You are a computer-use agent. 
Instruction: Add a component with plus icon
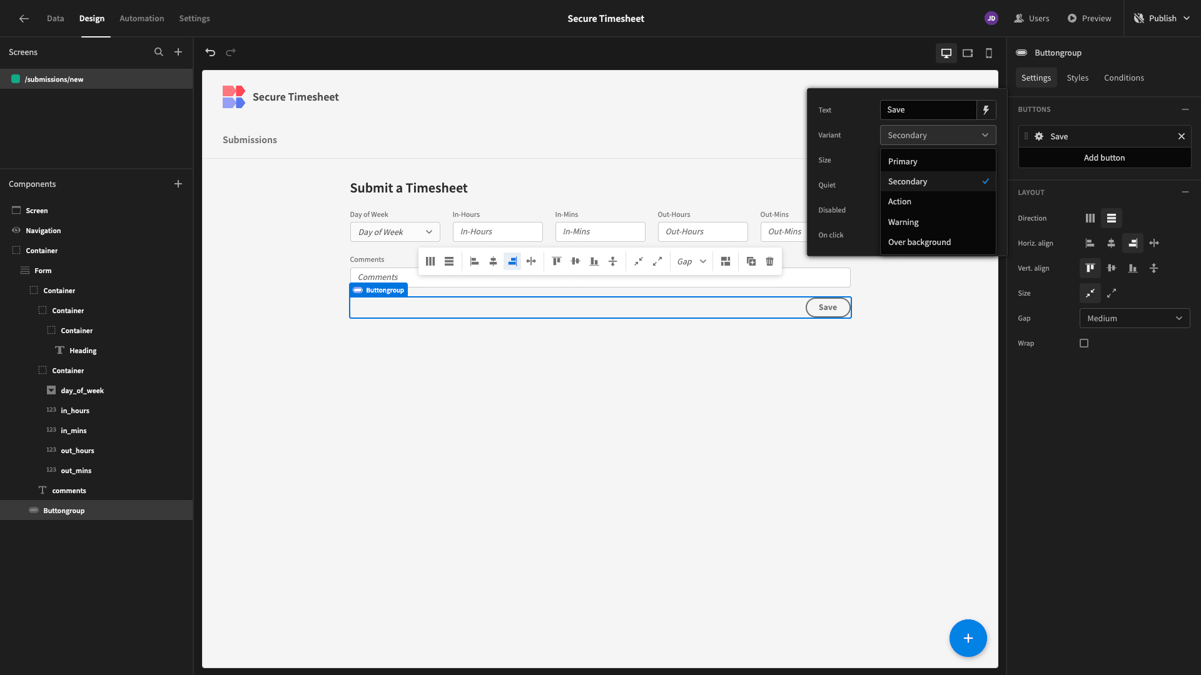pyautogui.click(x=178, y=184)
